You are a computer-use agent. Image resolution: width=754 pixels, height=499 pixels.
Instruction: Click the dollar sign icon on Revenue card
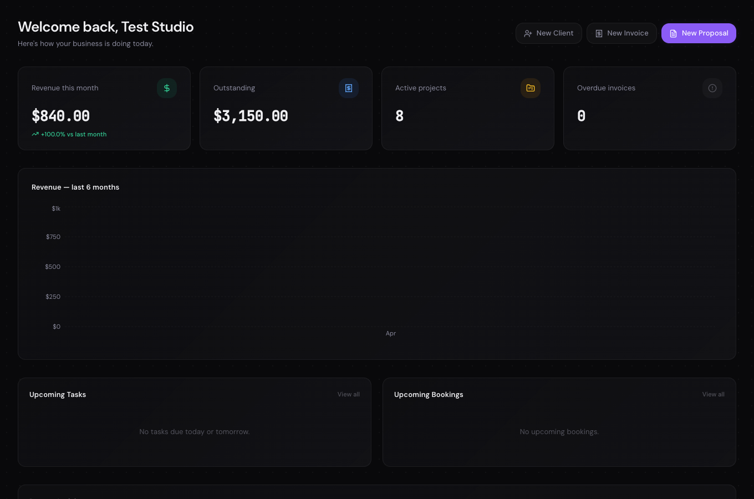(x=167, y=88)
